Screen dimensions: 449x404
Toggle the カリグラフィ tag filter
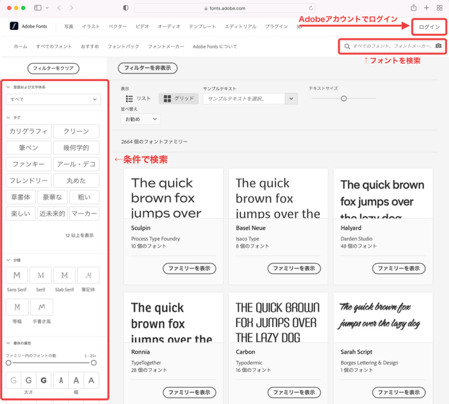(x=29, y=131)
